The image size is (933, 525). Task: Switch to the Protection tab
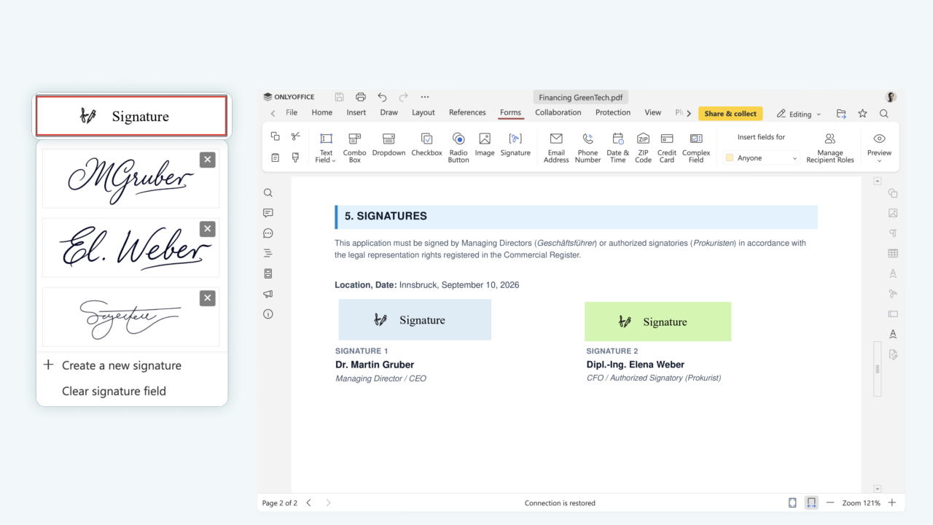click(613, 113)
